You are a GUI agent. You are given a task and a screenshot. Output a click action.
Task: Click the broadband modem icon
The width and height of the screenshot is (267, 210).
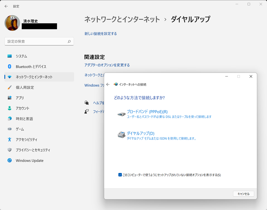(x=121, y=114)
